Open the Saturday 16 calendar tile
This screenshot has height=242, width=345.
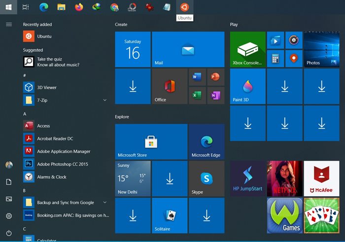(x=133, y=49)
